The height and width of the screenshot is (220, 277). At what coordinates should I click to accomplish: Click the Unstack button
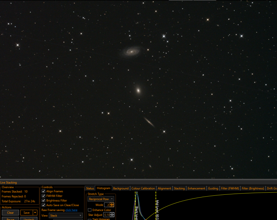tap(29, 219)
